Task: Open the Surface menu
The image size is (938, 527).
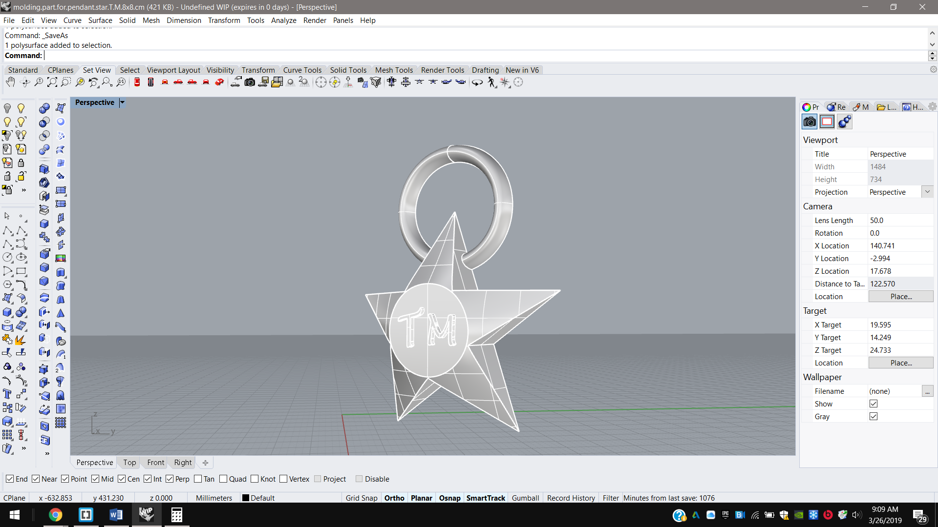Action: click(100, 20)
